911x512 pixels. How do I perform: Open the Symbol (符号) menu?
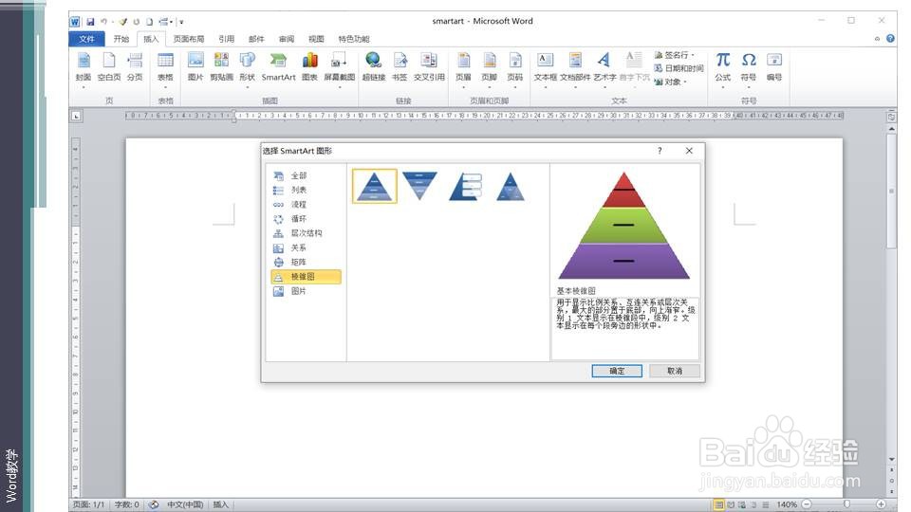click(x=749, y=68)
